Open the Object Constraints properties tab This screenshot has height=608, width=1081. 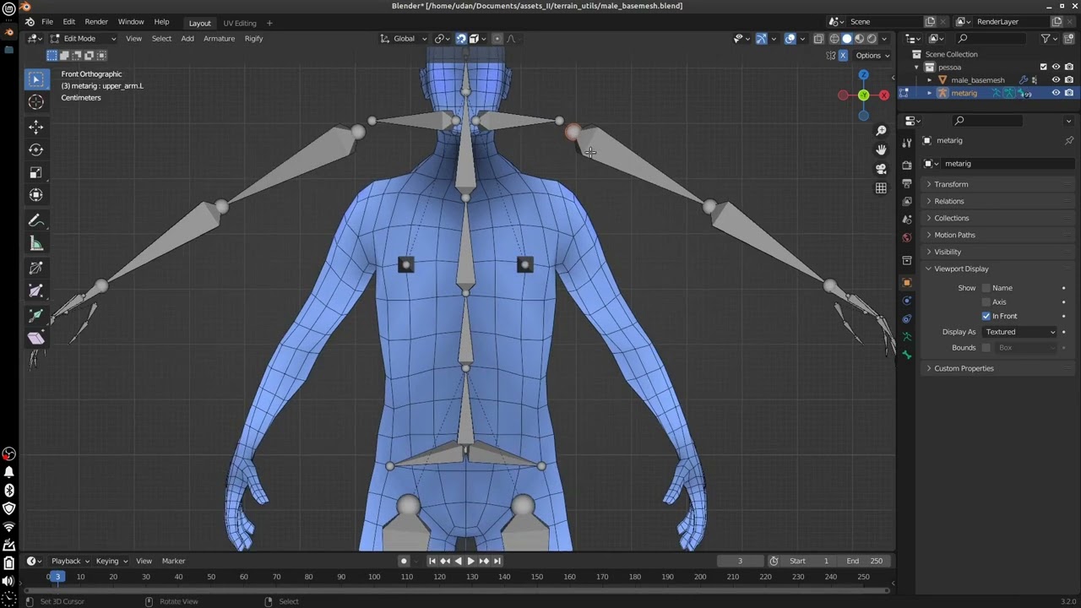pos(907,319)
